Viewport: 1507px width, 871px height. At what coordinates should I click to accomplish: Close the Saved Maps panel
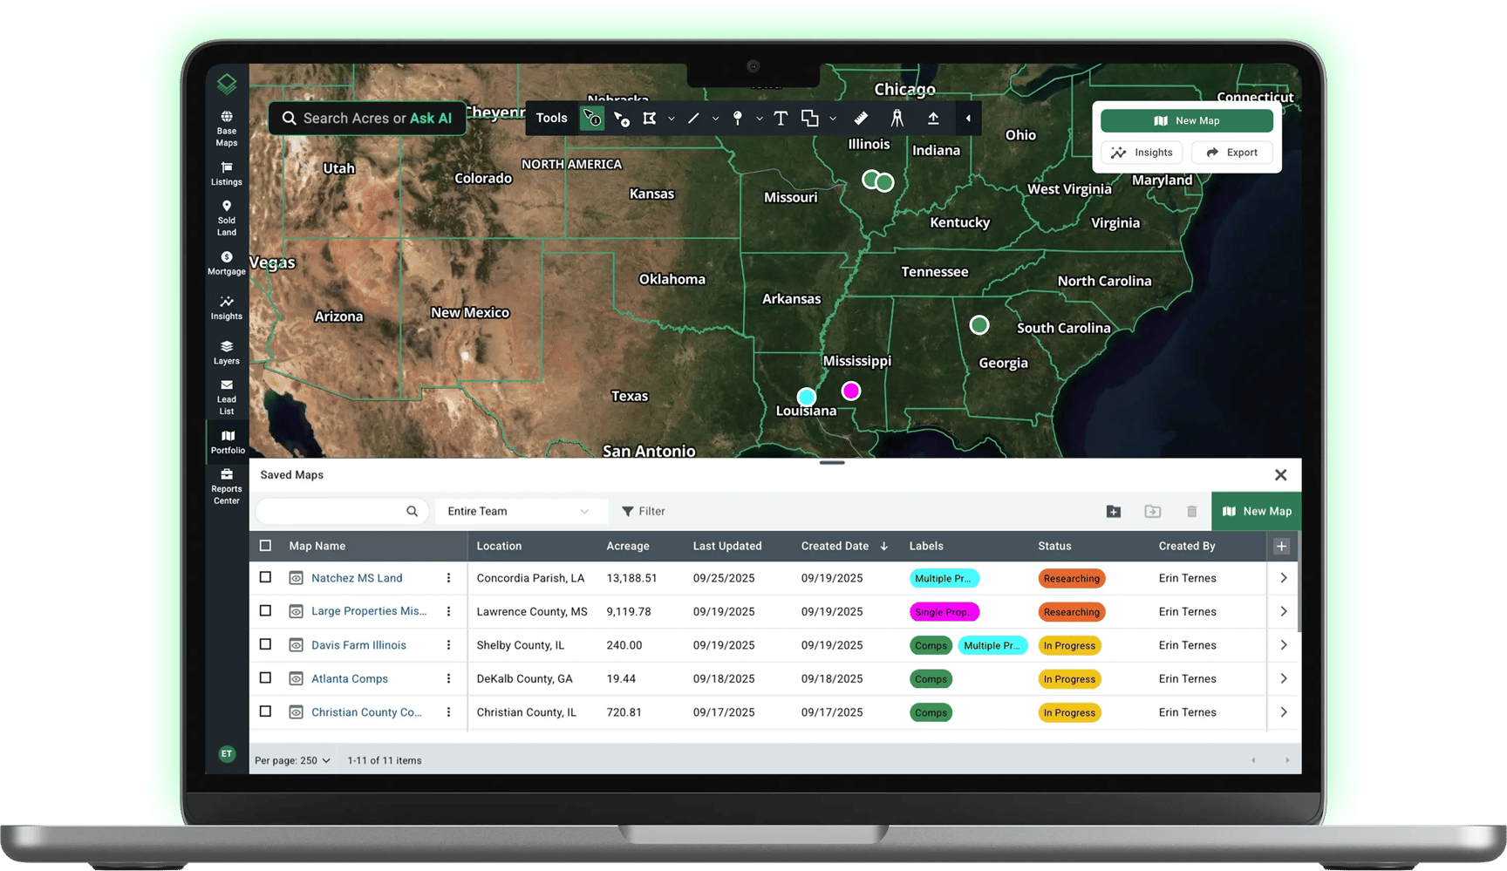click(1280, 475)
